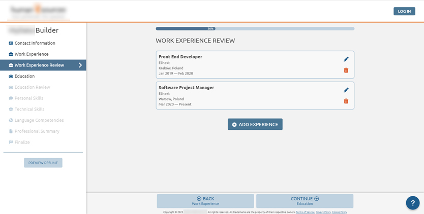Delete the Software Project Manager entry
This screenshot has width=424, height=214.
pos(346,101)
